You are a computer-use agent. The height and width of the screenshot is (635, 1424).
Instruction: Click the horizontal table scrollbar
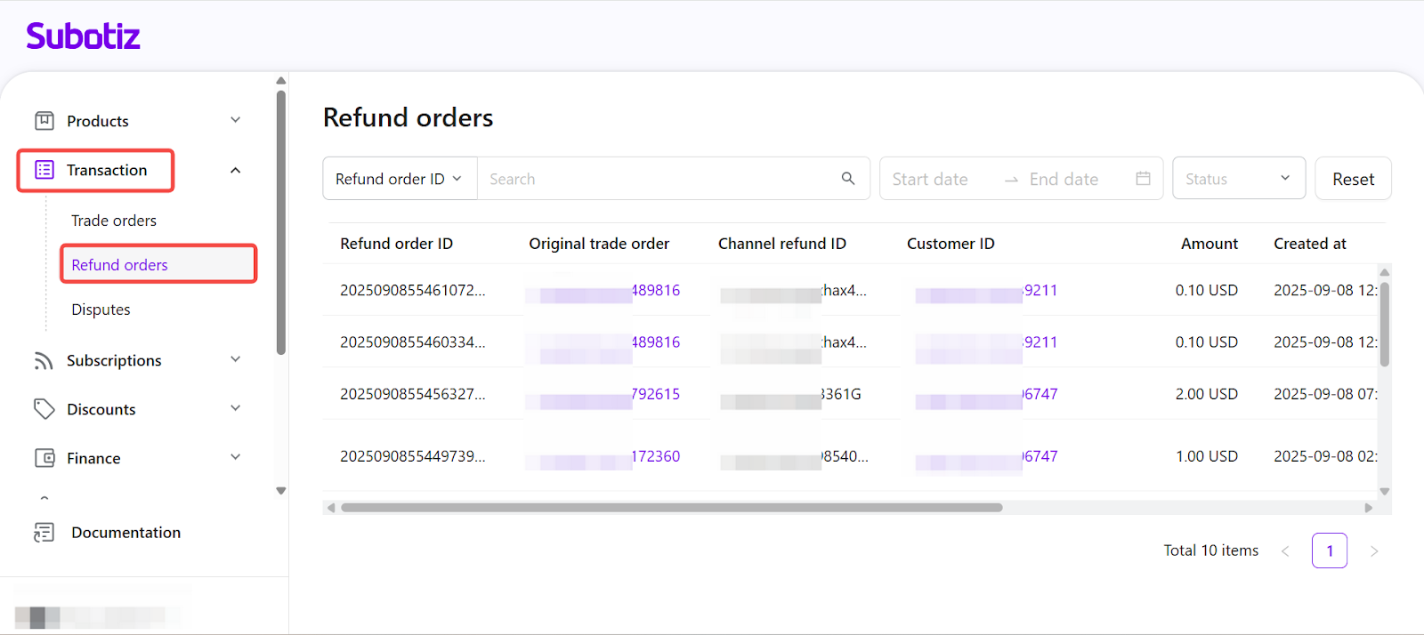[671, 508]
